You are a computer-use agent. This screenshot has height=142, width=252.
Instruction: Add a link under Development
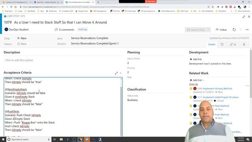(196, 59)
